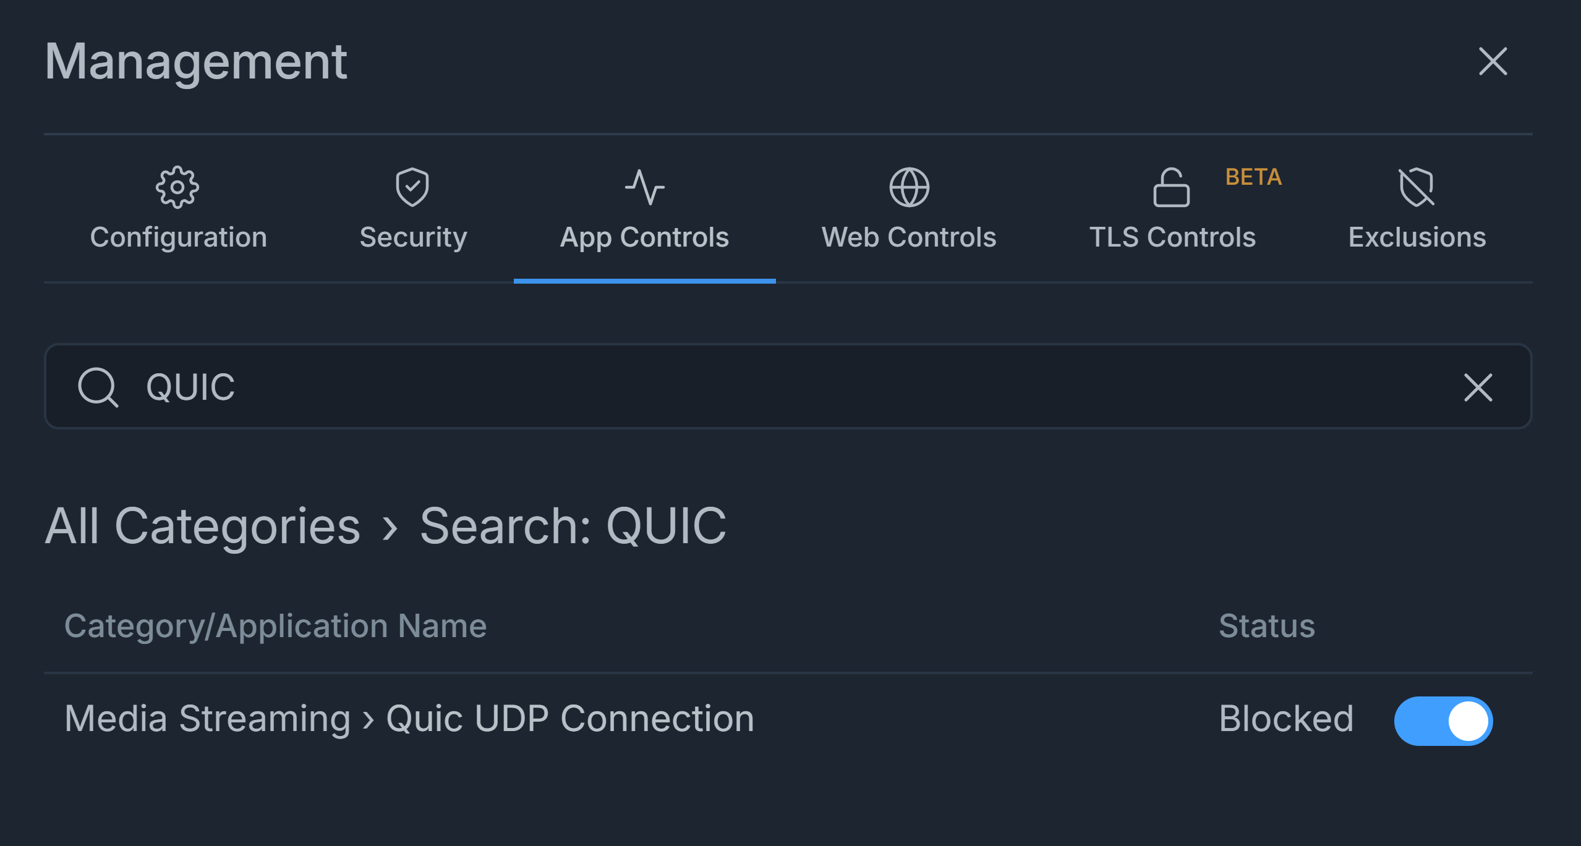
Task: Click the Status column header
Action: (1266, 625)
